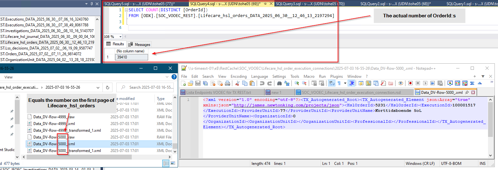Screen dimensions: 498x170
Task: Open a file with Notepad++ toolbar
Action: 190,83
